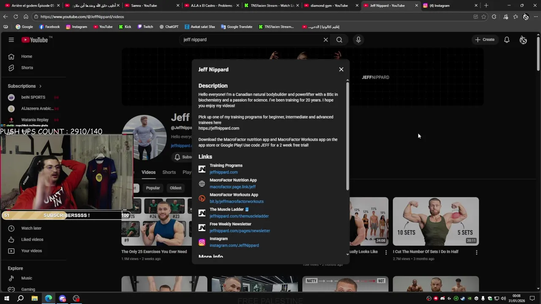Switch to channel Shorts tab
This screenshot has height=304, width=541.
pos(169,172)
